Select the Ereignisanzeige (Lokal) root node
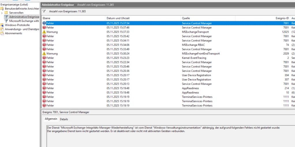The width and height of the screenshot is (295, 147). point(14,5)
